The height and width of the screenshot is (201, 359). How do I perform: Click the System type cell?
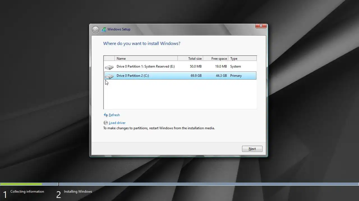pyautogui.click(x=236, y=66)
